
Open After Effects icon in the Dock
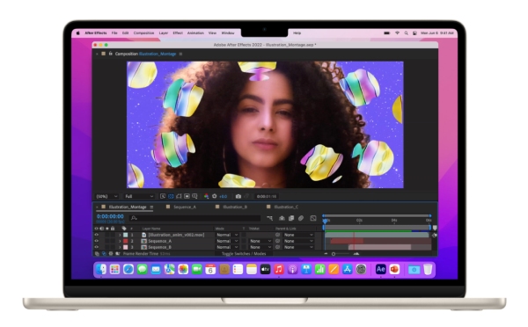380,269
